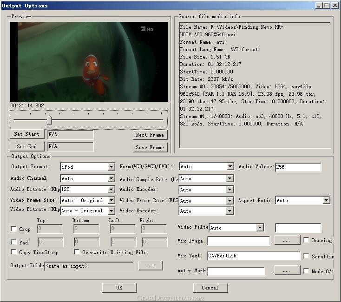Open the Video Bitrate dropdown

click(x=88, y=210)
